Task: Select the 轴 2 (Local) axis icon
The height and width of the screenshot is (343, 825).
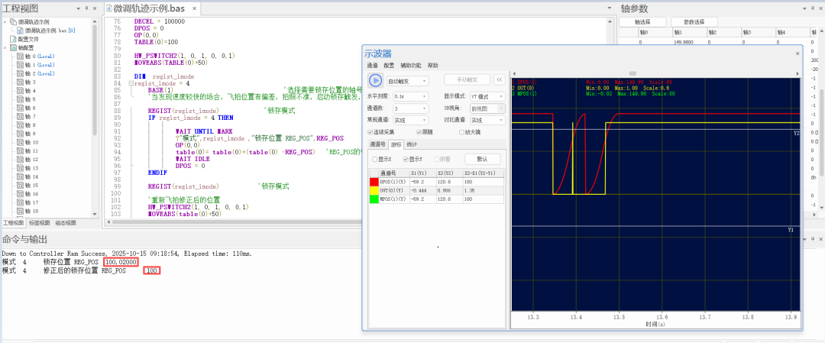Action: (21, 73)
